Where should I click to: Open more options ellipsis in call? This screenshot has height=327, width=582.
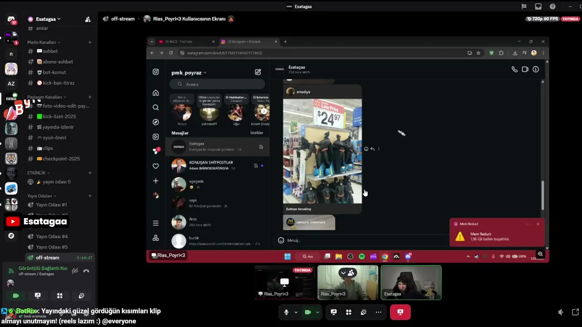(378, 312)
